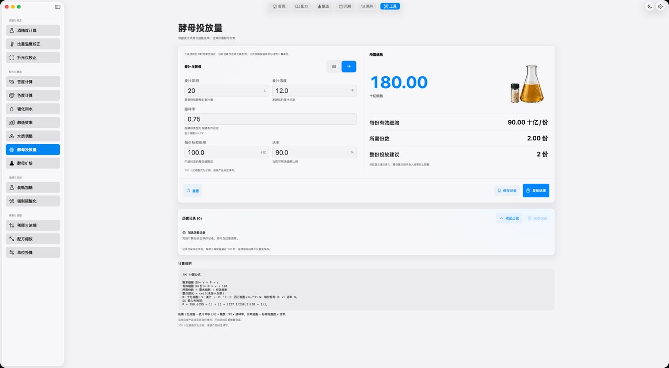
Task: Switch to the 原料 tab
Action: tap(367, 6)
